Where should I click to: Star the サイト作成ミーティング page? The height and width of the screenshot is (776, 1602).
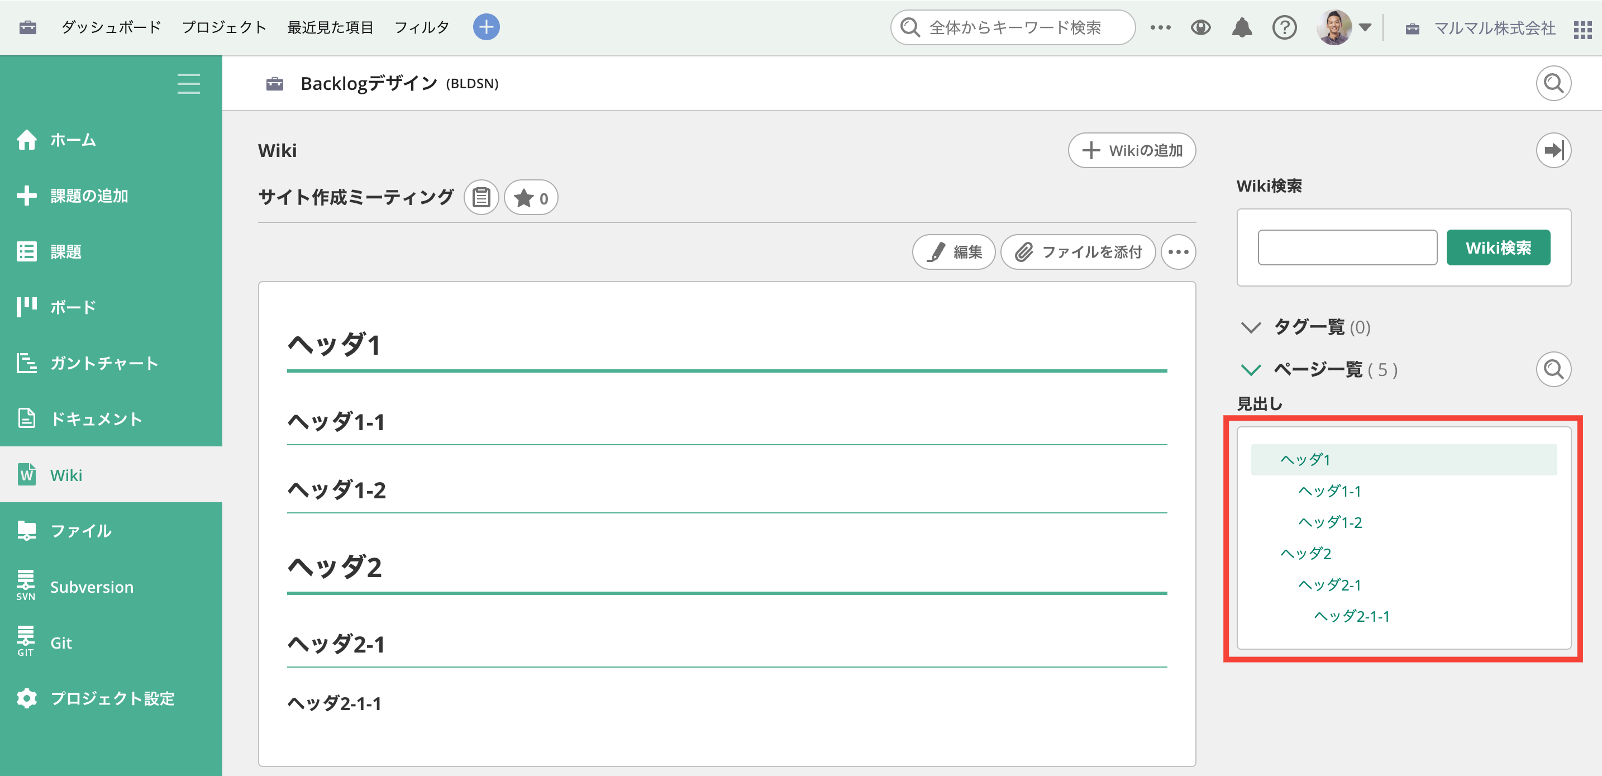(x=531, y=198)
